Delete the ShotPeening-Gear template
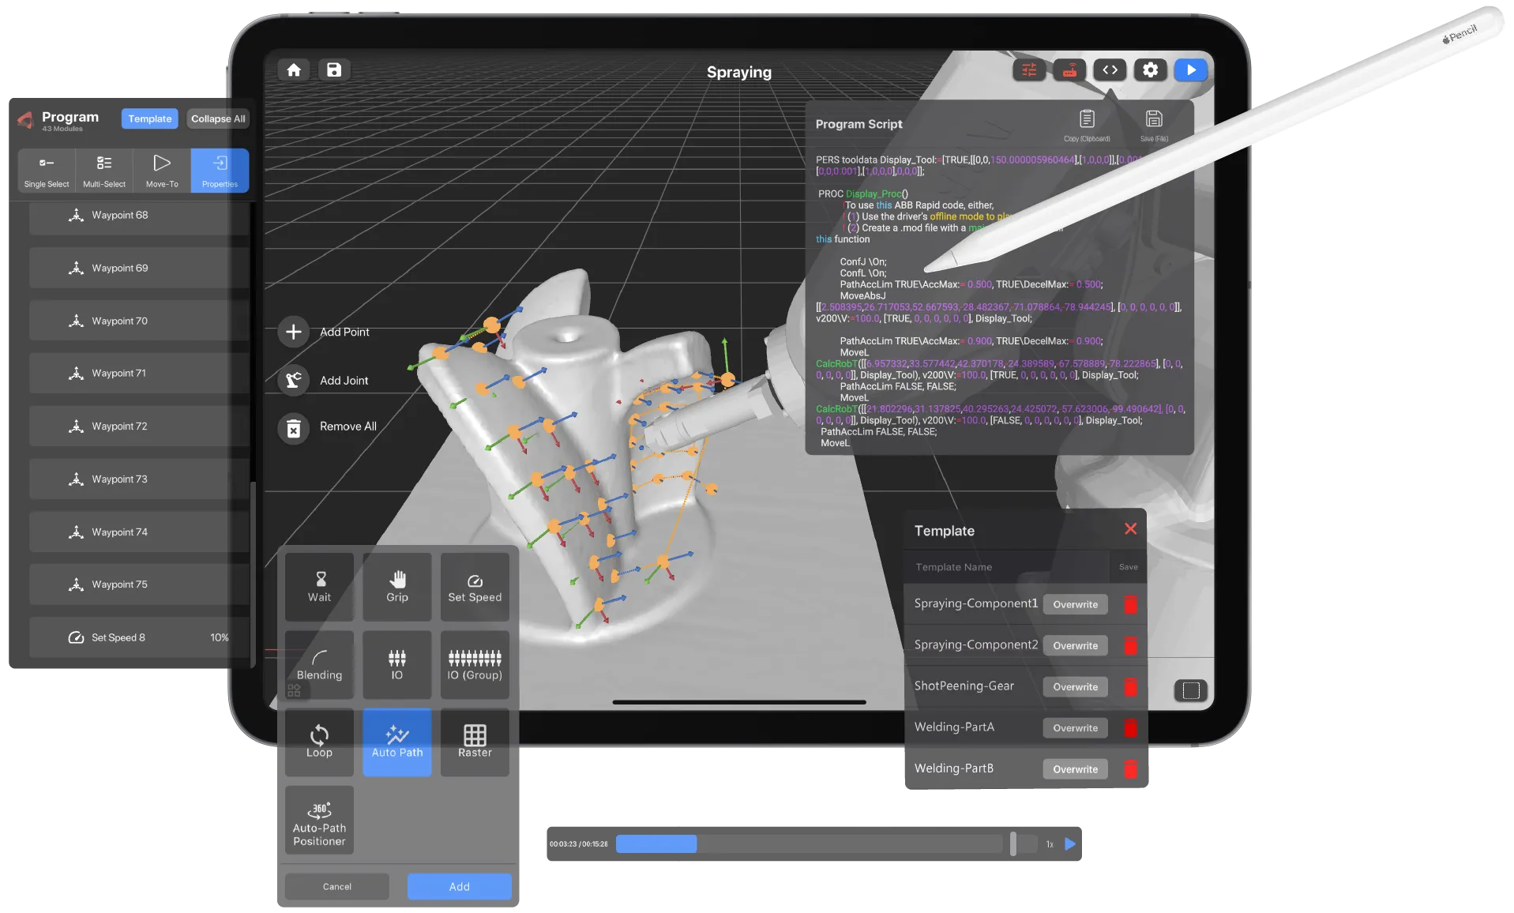Screen dimensions: 1514x913 coord(1130,686)
